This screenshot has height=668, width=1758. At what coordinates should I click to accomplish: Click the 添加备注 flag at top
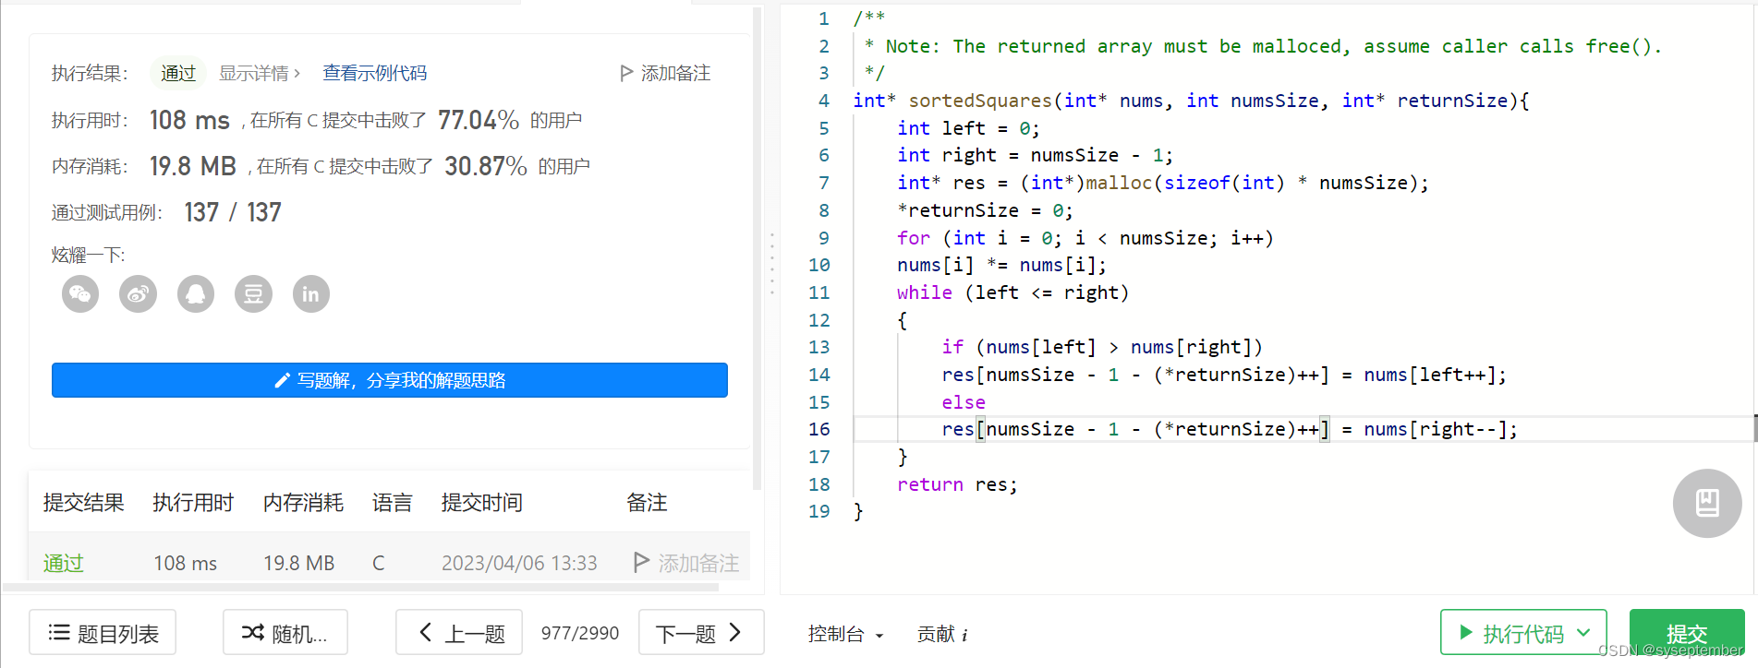point(665,73)
